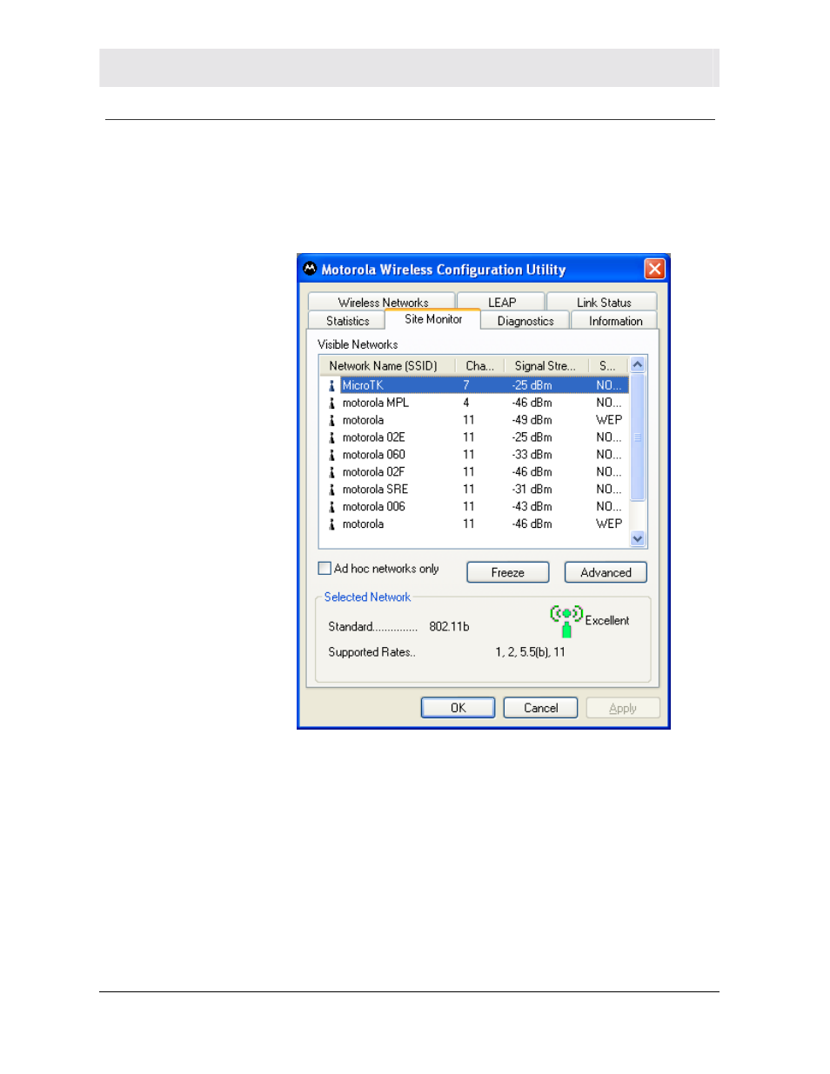
Task: Enable Ad hoc networks only checkbox
Action: (325, 568)
